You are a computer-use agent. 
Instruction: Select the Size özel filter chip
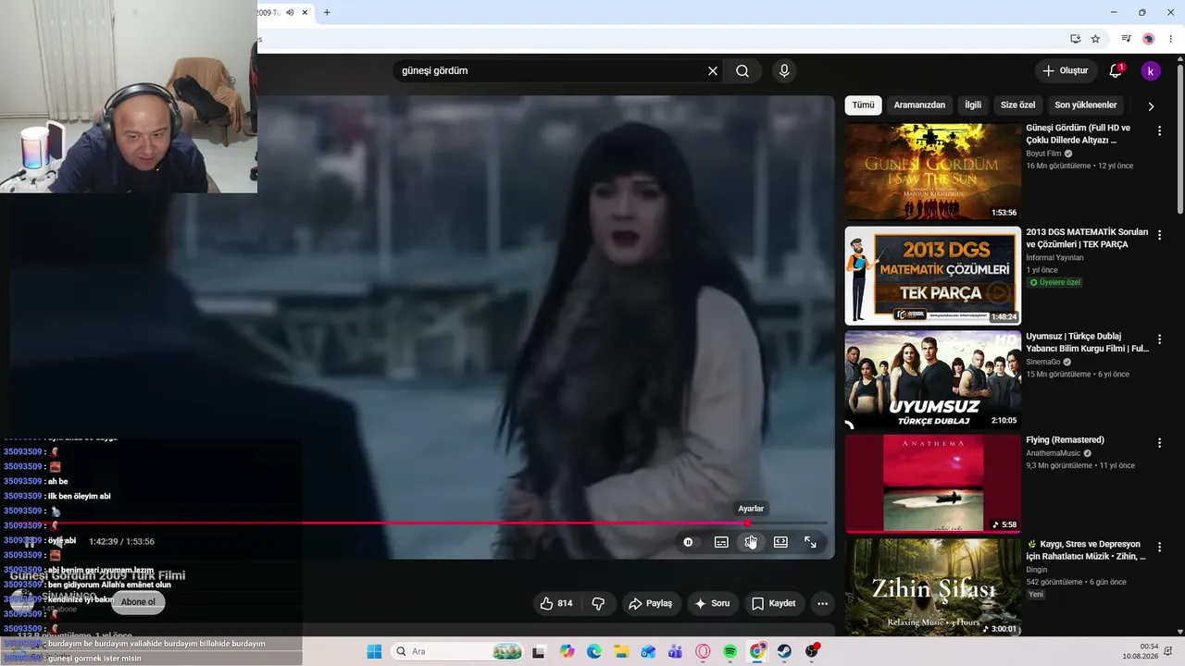(1018, 105)
